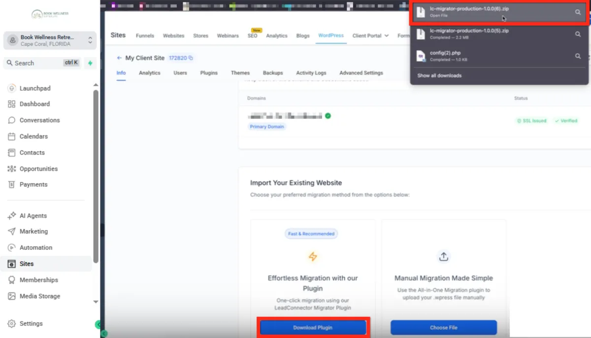Image resolution: width=591 pixels, height=338 pixels.
Task: Open the Sites icon in sidebar
Action: (x=12, y=264)
